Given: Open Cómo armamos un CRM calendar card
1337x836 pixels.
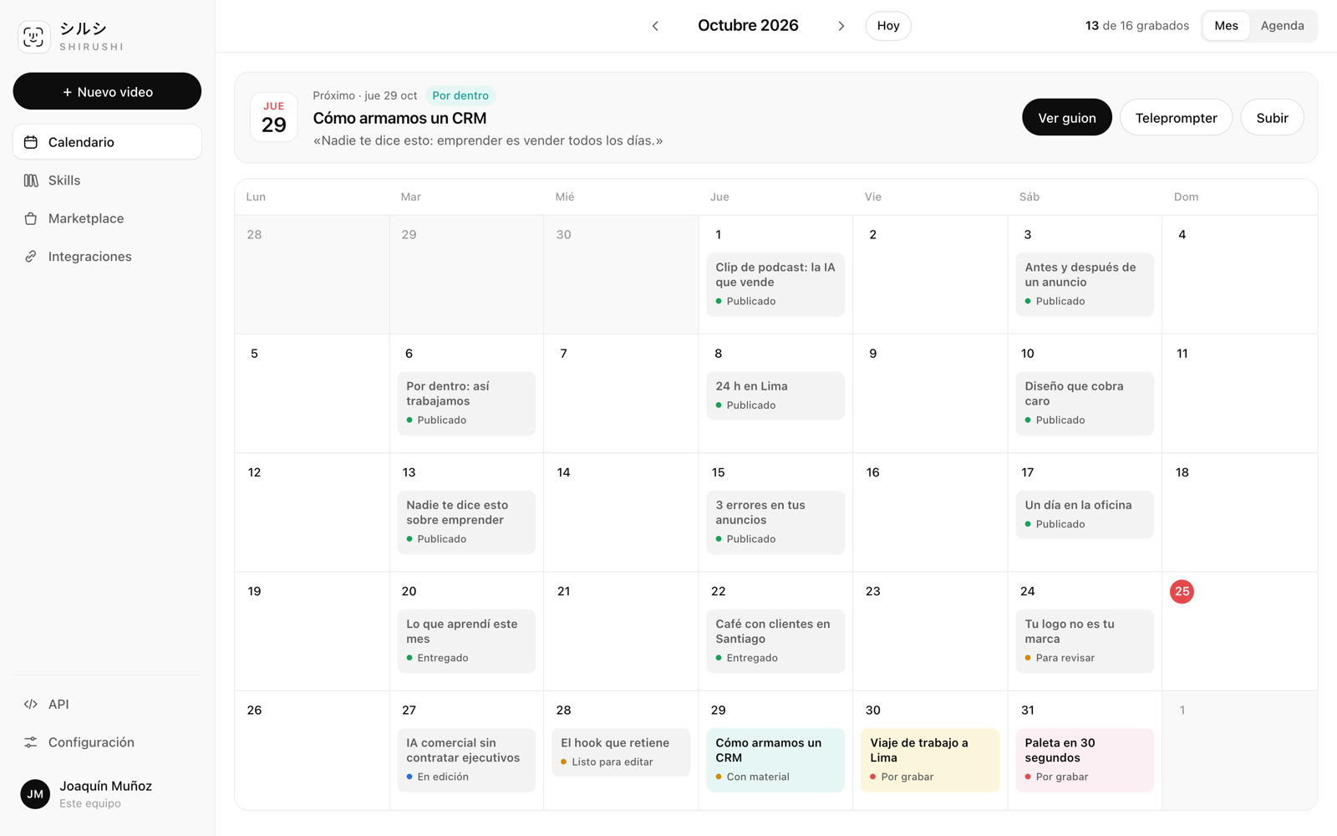Looking at the screenshot, I should pyautogui.click(x=775, y=760).
